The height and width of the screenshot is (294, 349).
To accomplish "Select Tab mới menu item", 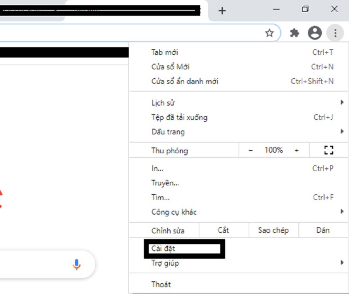I will click(x=165, y=52).
